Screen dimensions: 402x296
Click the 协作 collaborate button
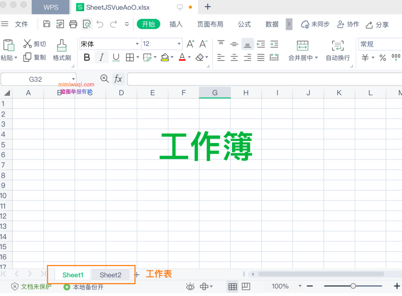point(348,24)
